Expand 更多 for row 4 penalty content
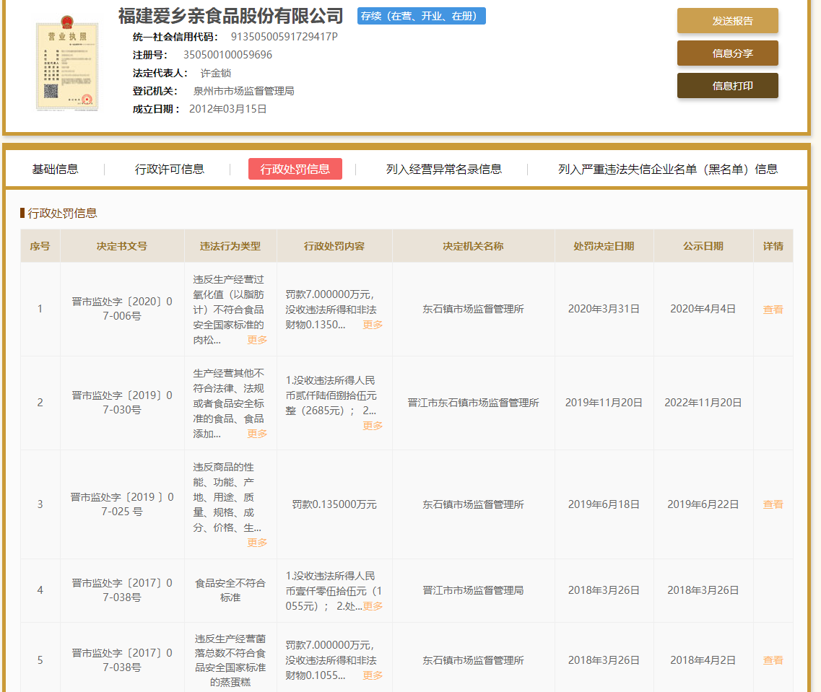The height and width of the screenshot is (692, 821). click(x=373, y=606)
